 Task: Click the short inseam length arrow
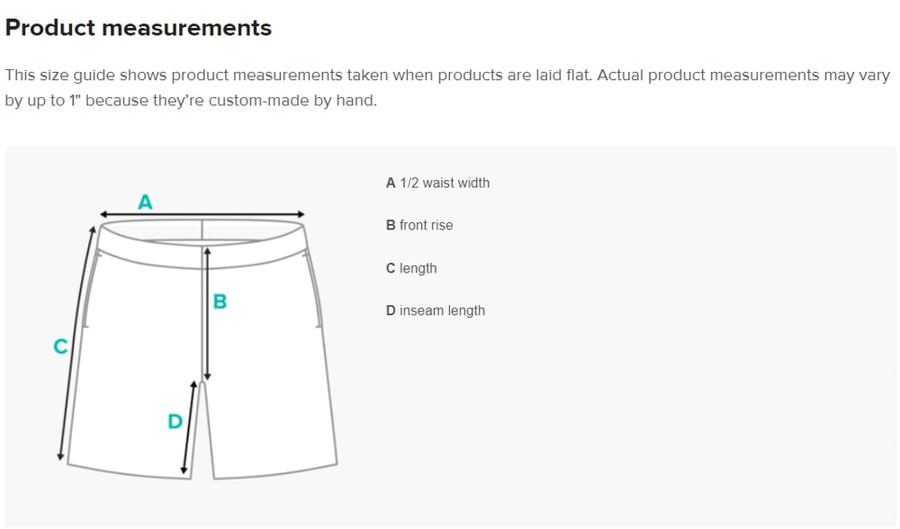189,428
